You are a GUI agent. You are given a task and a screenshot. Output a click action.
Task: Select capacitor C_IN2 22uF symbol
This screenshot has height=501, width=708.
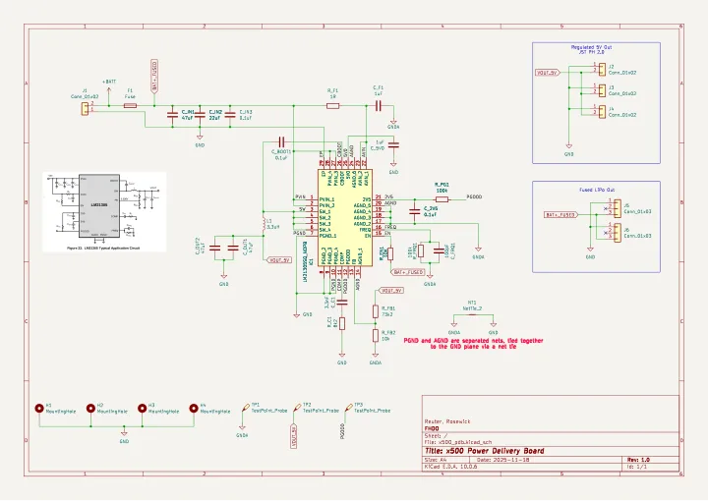pyautogui.click(x=200, y=115)
